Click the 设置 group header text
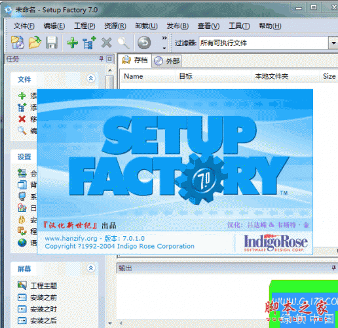 [x=24, y=157]
